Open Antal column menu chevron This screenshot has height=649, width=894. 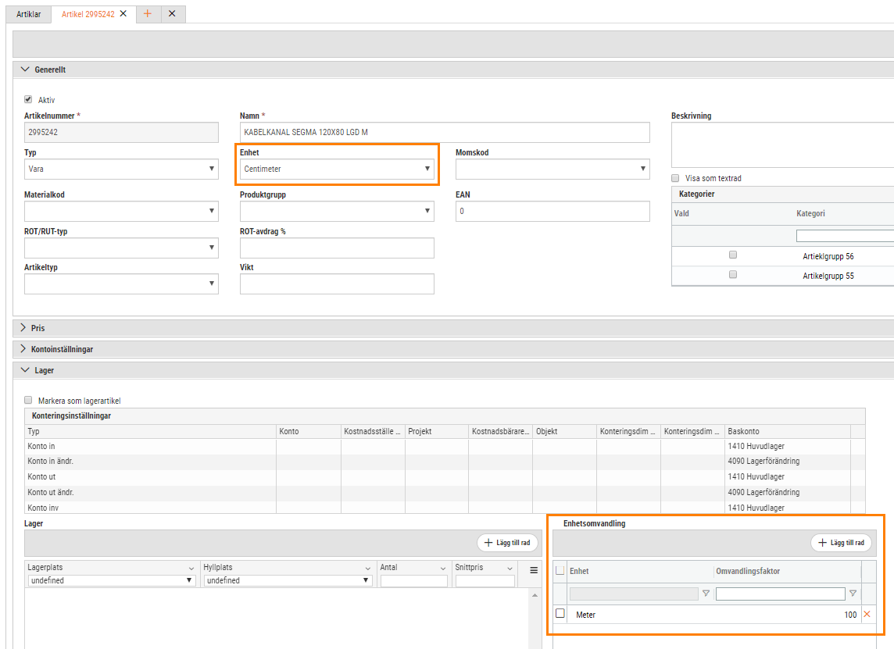pyautogui.click(x=443, y=568)
